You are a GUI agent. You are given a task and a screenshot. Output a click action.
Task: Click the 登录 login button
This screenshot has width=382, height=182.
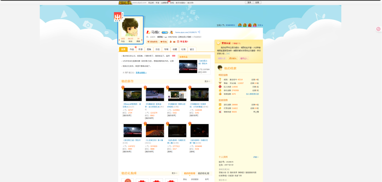point(249,3)
